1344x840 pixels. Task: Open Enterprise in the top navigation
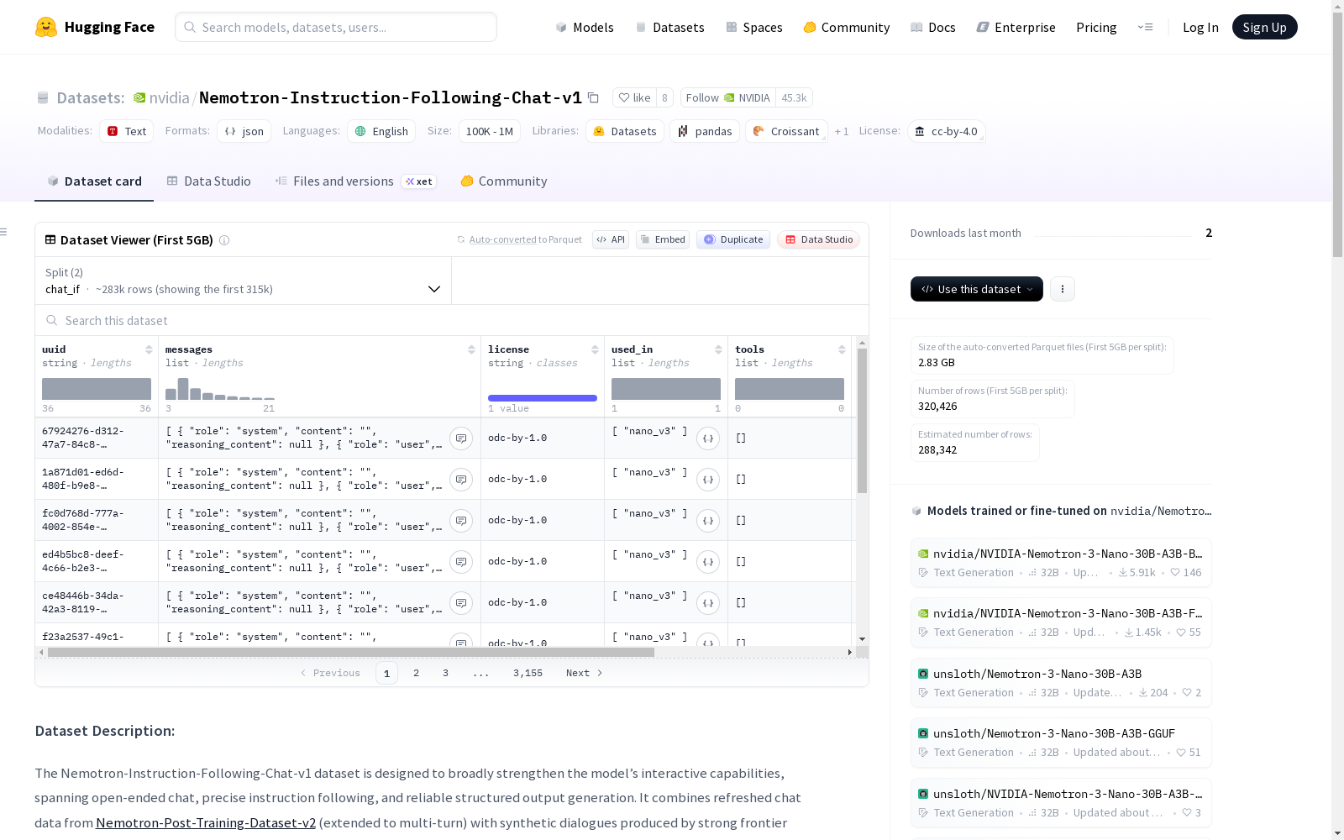1016,27
